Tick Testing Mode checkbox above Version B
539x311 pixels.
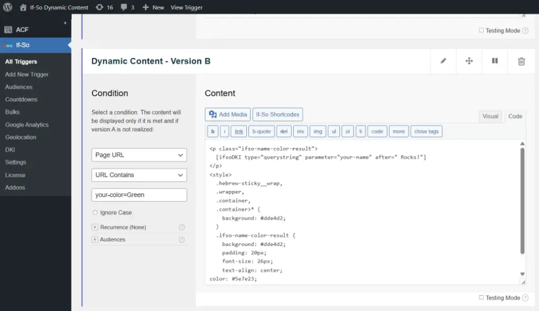point(481,31)
